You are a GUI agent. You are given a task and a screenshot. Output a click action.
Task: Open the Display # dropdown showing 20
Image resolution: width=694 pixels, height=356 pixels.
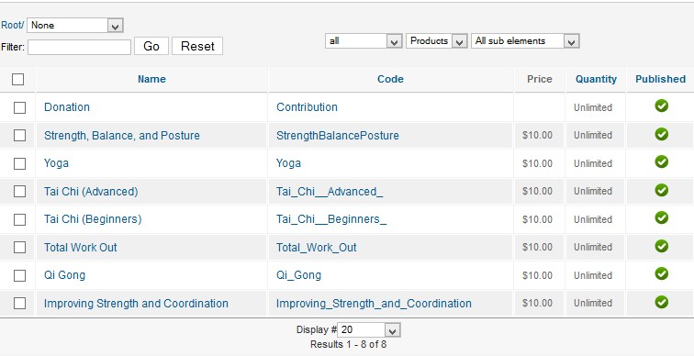369,329
